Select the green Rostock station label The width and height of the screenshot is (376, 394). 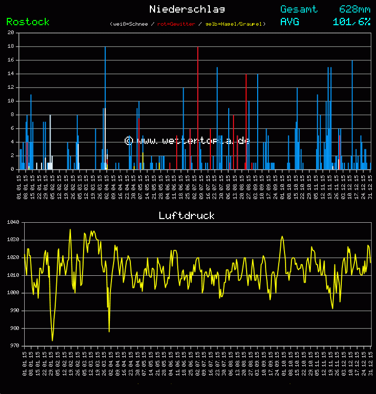pyautogui.click(x=28, y=22)
